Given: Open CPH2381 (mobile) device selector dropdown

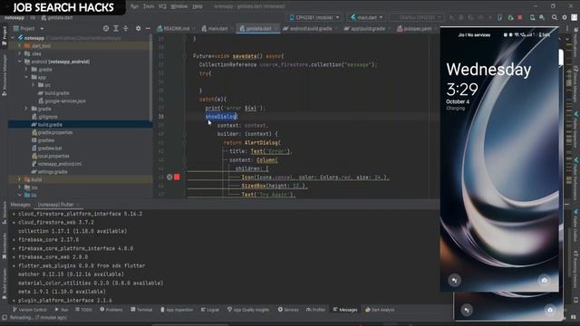Looking at the screenshot, I should tap(314, 17).
